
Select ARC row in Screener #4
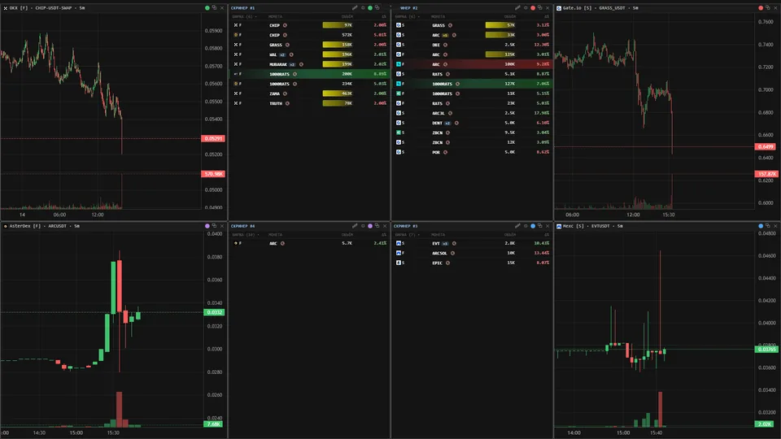309,243
